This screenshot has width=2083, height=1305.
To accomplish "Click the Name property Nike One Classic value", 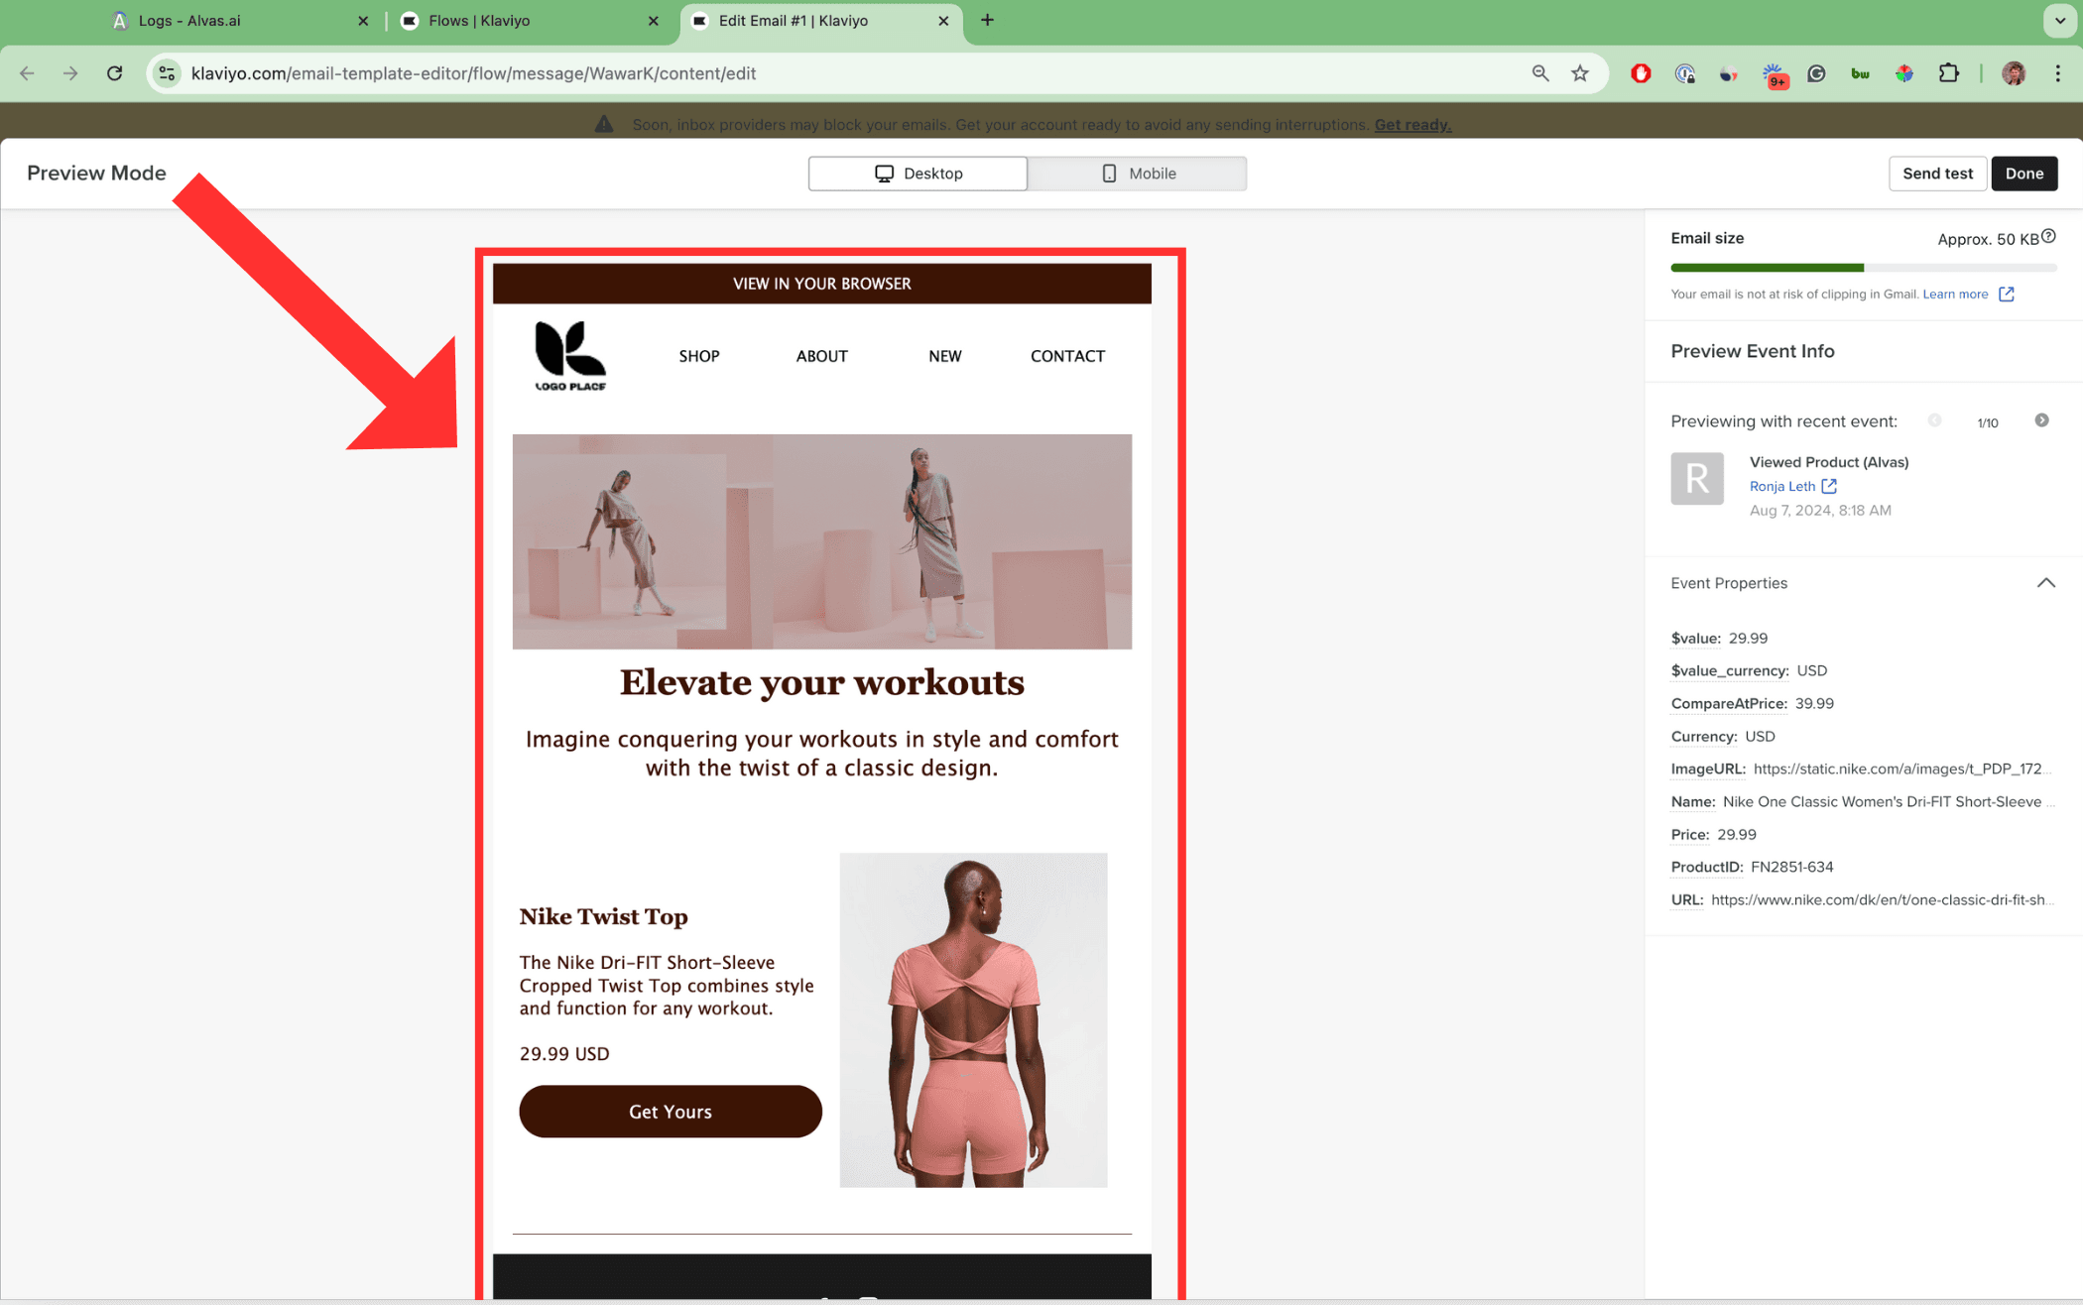I will (1888, 801).
